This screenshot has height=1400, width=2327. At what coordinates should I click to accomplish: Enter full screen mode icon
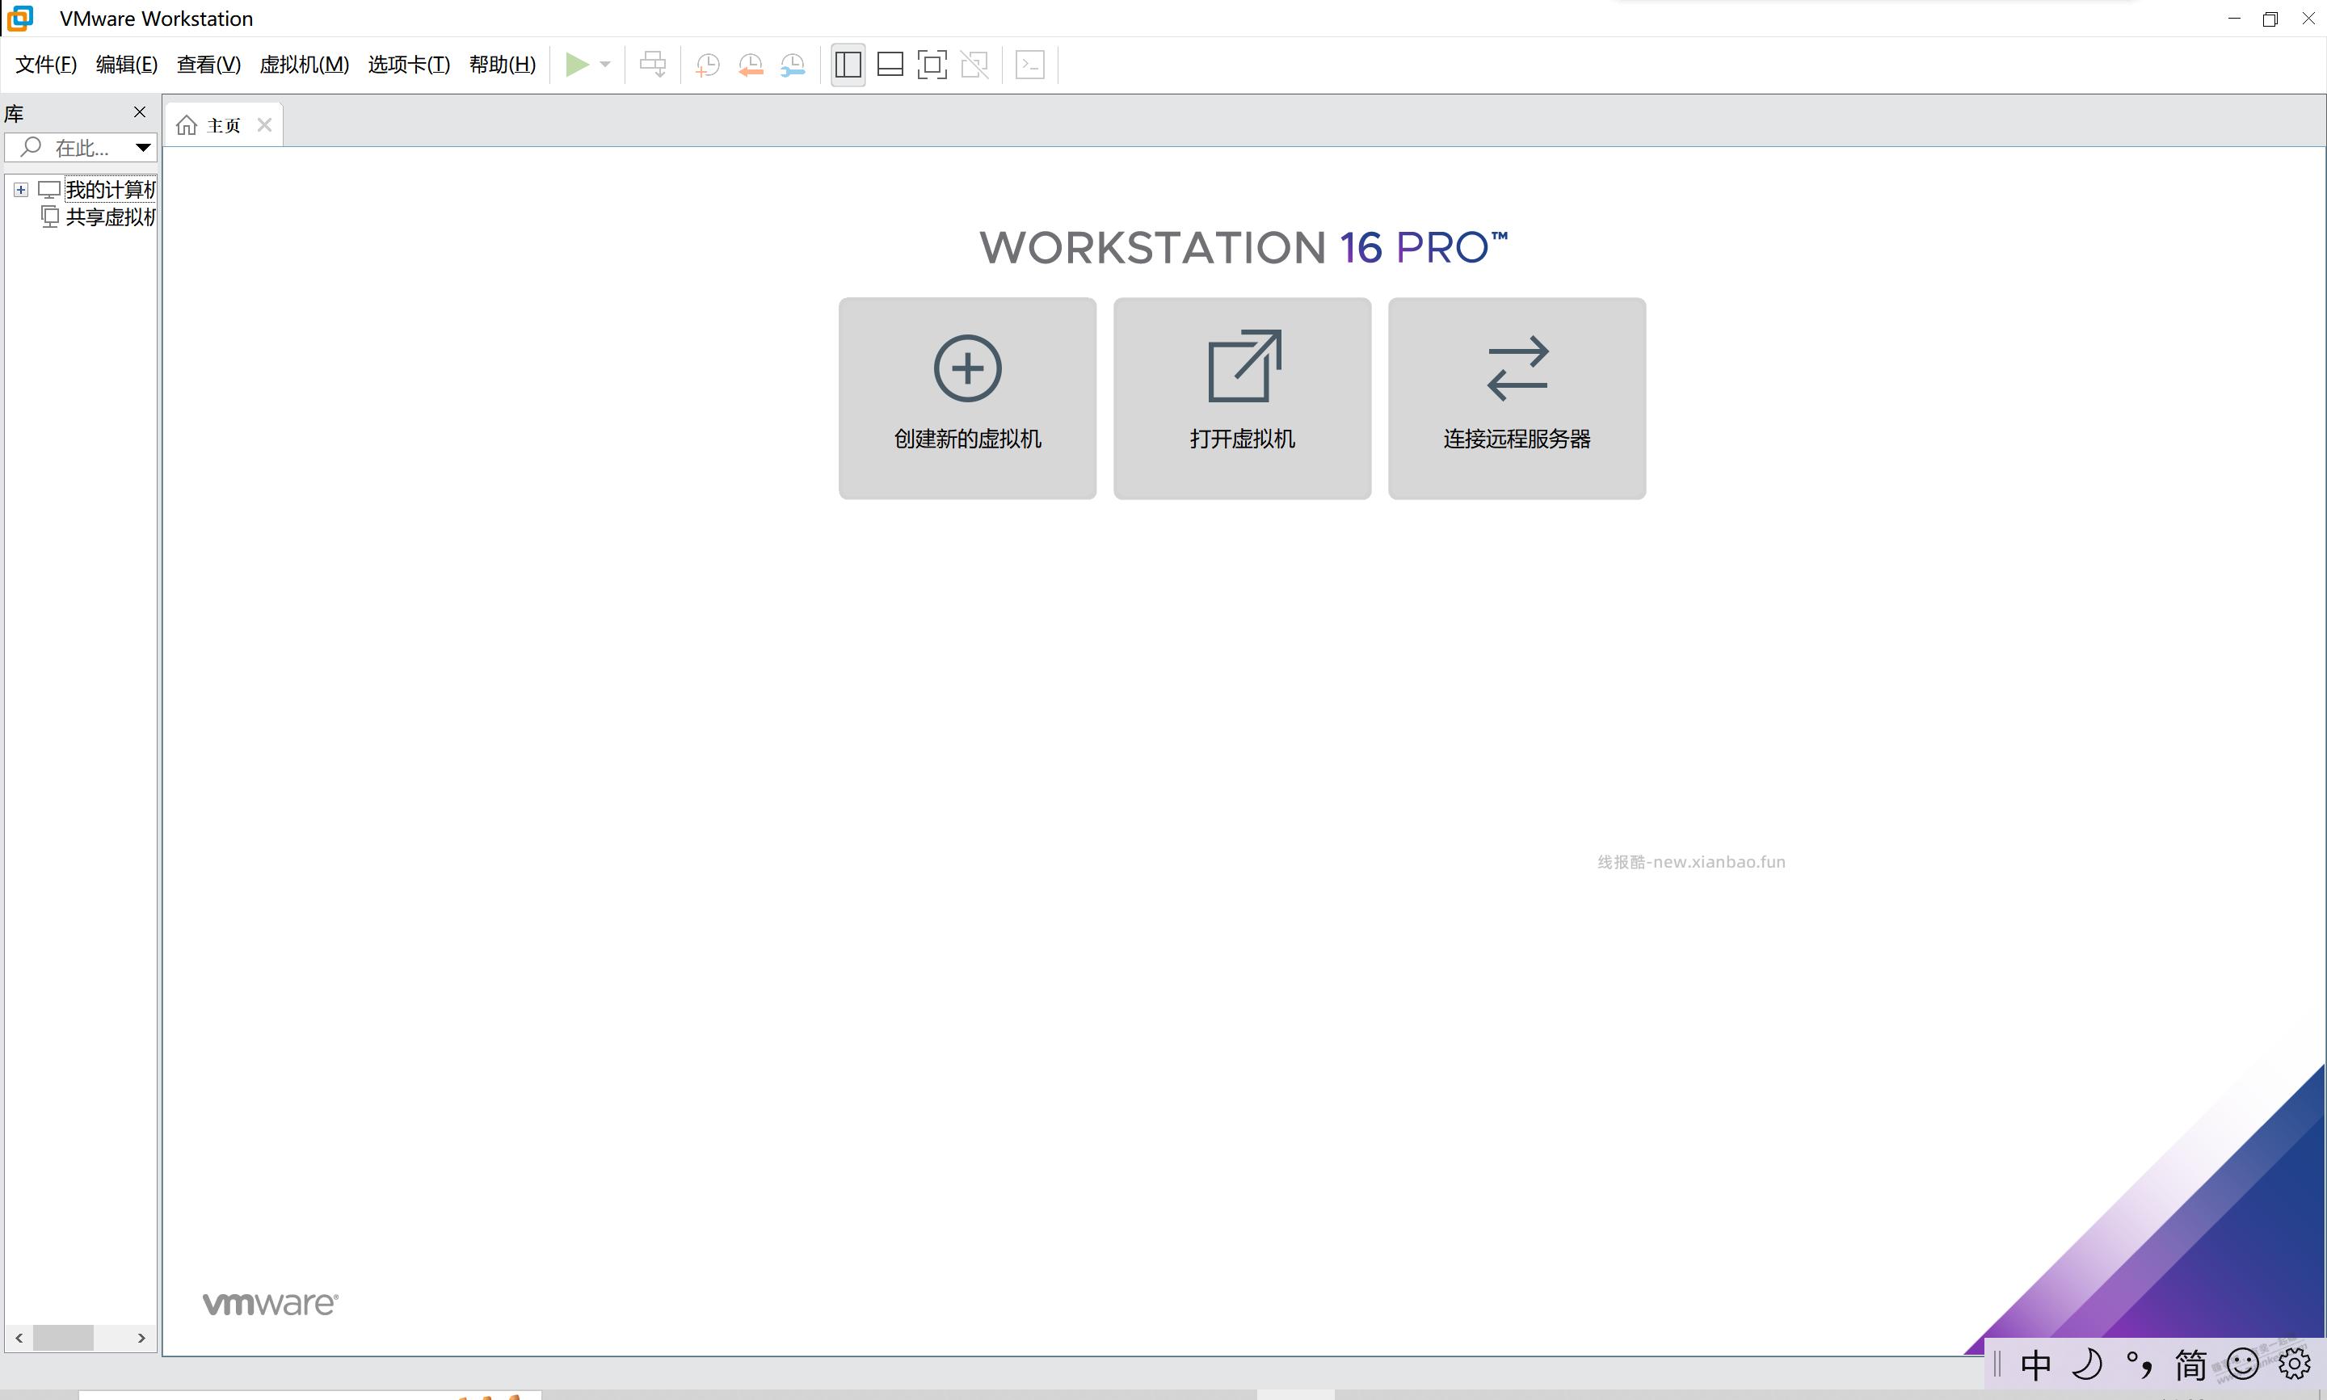click(x=932, y=64)
